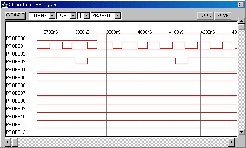The image size is (246, 148).
Task: Close the Chameleon USB Logiana window
Action: (241, 5)
